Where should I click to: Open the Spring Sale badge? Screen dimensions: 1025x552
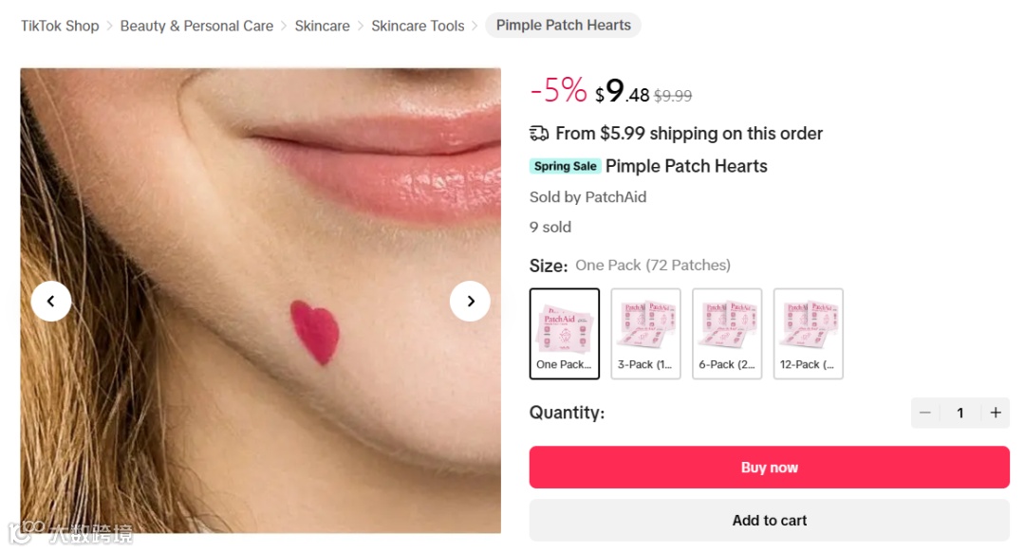click(565, 166)
